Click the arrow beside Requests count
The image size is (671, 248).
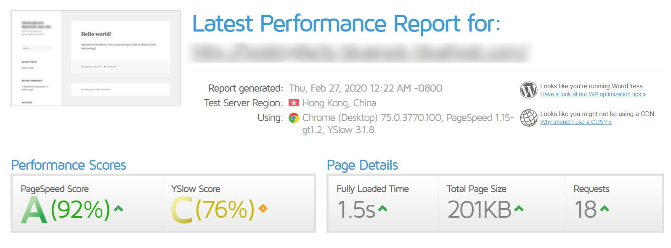click(x=604, y=208)
